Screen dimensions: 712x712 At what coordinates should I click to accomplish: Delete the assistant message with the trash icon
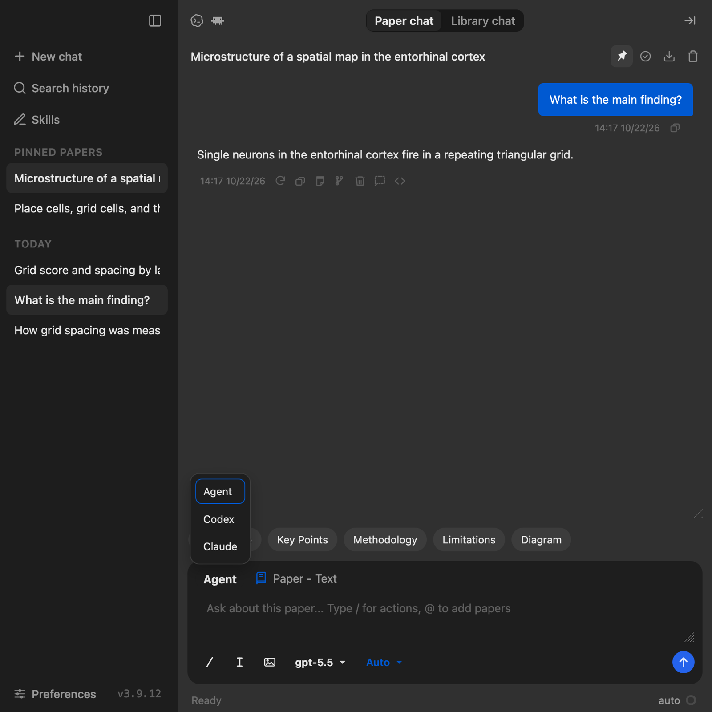(360, 181)
